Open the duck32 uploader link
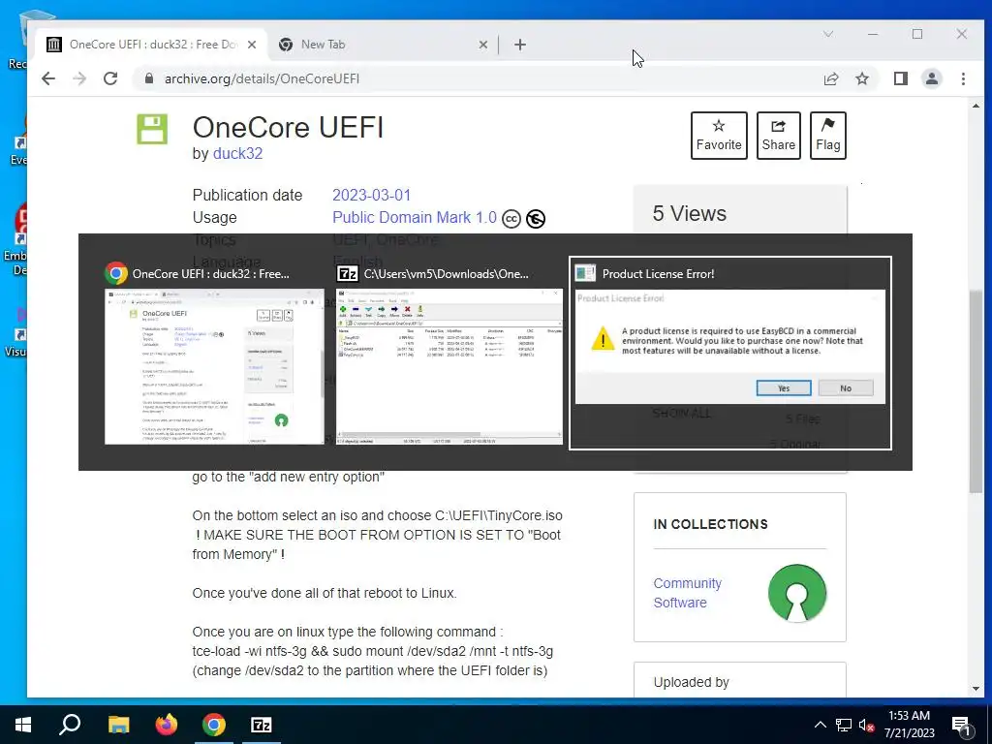The width and height of the screenshot is (992, 744). 238,153
